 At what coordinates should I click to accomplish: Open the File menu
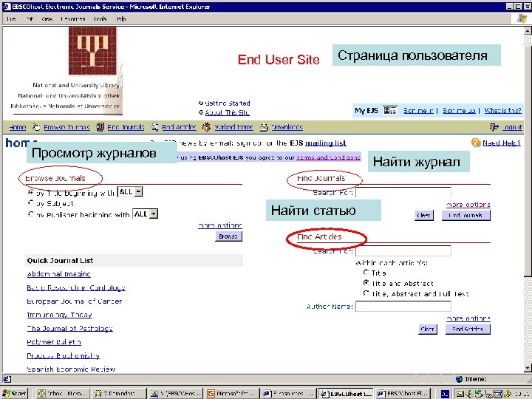tap(11, 18)
